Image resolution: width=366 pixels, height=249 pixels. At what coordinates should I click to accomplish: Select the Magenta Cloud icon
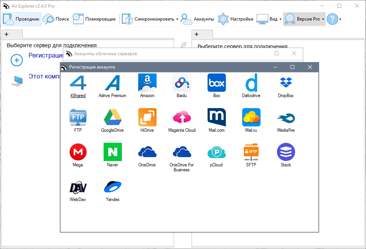(x=182, y=117)
